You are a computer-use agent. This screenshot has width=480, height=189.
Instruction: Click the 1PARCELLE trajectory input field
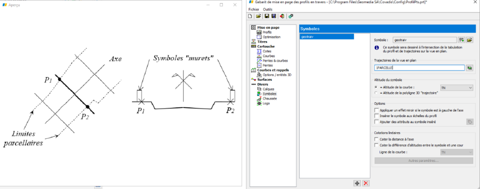[420, 68]
